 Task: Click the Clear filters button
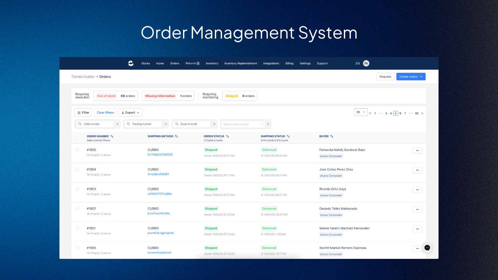click(105, 113)
